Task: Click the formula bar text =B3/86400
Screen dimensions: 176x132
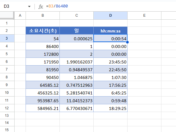Action: (57, 6)
